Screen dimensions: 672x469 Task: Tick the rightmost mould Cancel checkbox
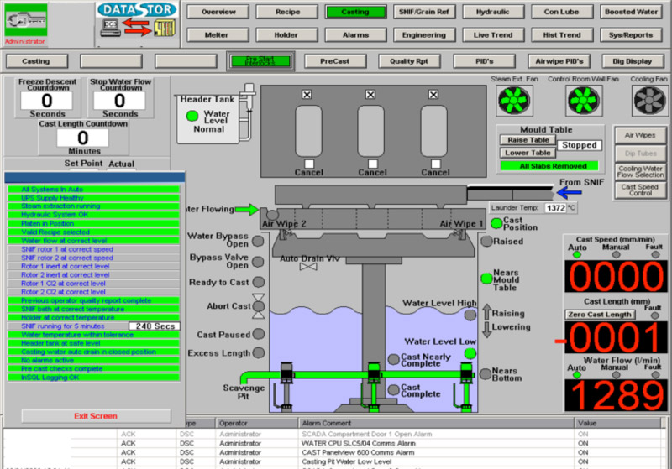434,163
